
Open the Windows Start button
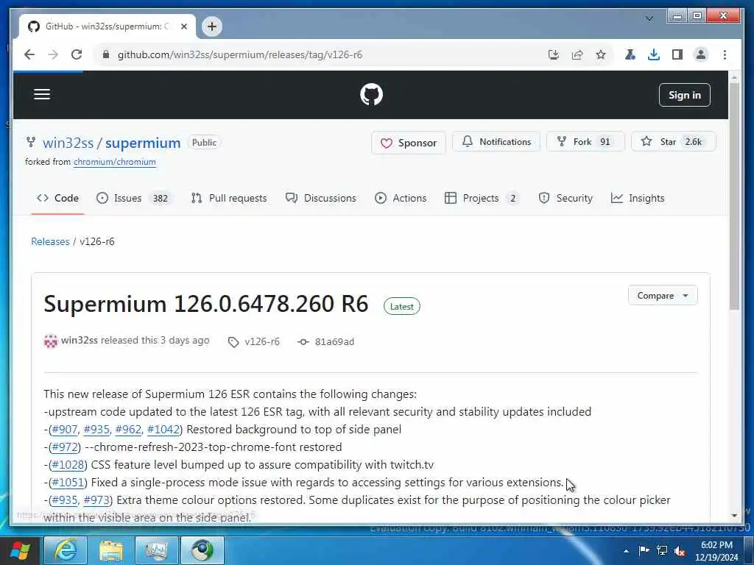[x=20, y=550]
